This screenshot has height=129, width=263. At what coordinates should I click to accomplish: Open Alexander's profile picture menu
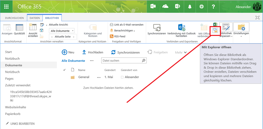pyautogui.click(x=257, y=7)
